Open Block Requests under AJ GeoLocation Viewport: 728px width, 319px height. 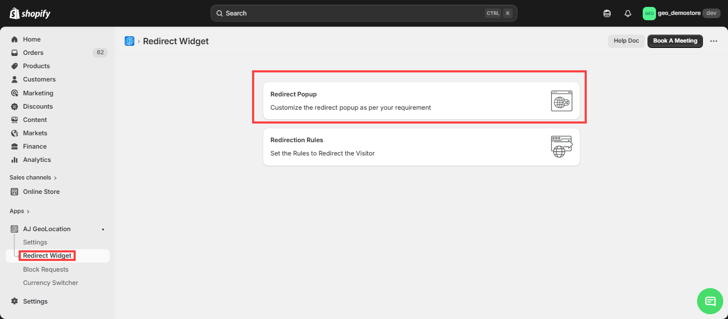pyautogui.click(x=46, y=269)
